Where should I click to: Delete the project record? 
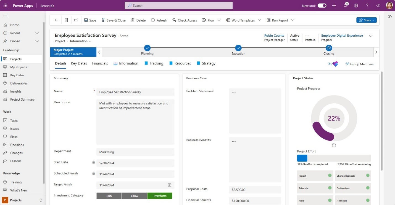(138, 20)
